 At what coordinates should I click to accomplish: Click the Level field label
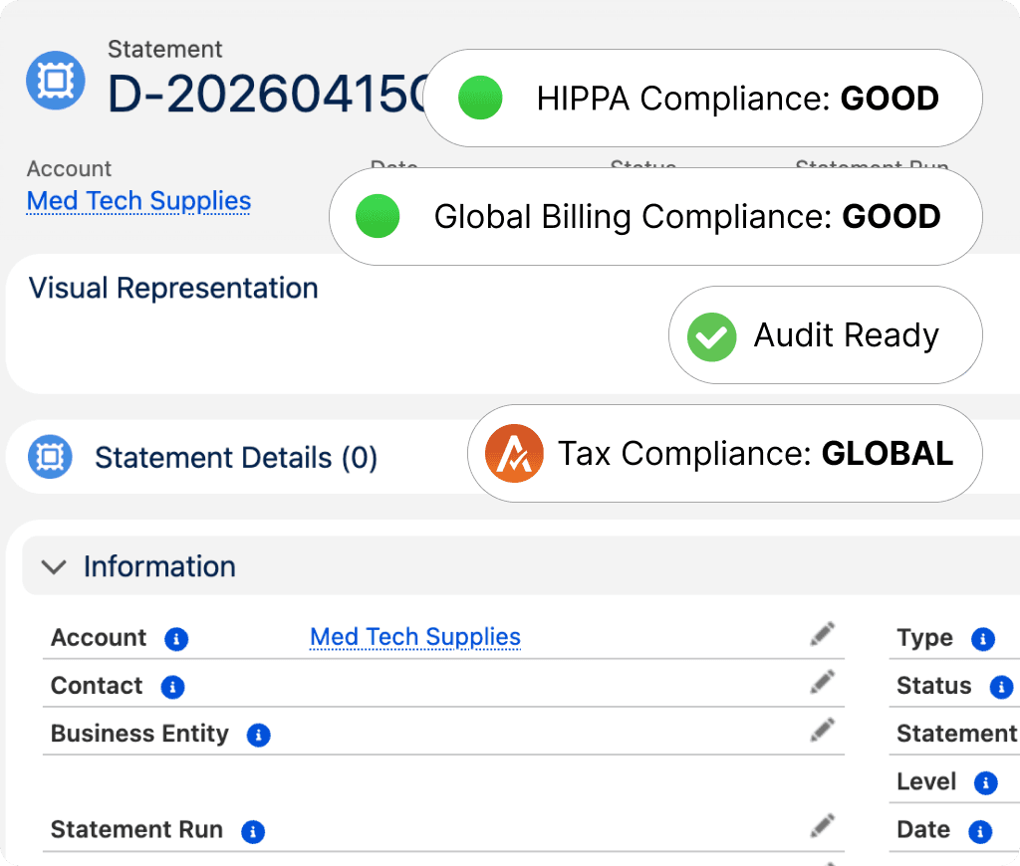click(x=926, y=781)
